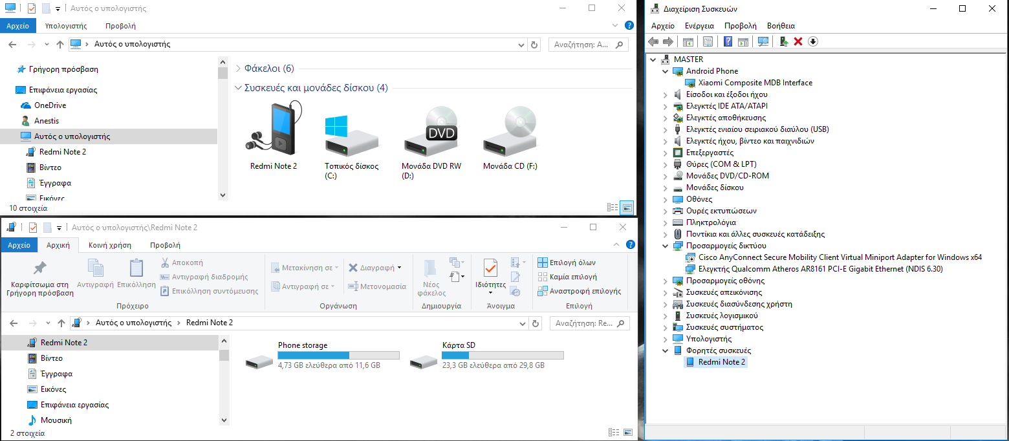This screenshot has height=441, width=1009.
Task: Open the Ενέργεια menu in Device Manager
Action: pos(699,26)
